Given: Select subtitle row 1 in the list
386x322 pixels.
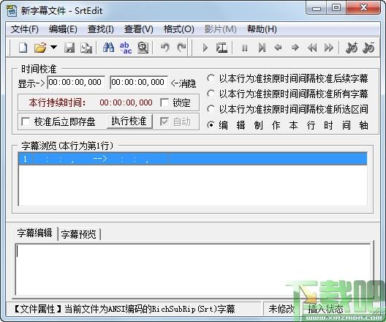Looking at the screenshot, I should coord(193,159).
